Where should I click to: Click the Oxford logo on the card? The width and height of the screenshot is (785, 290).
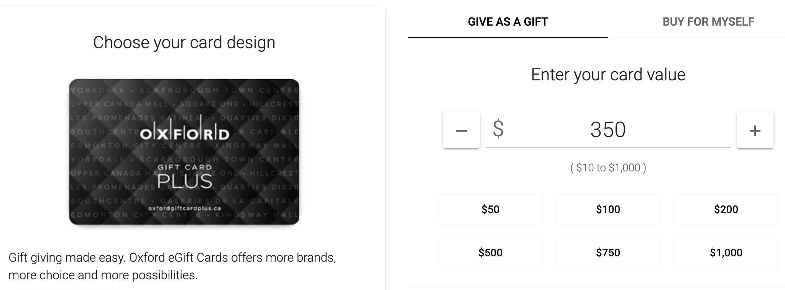[184, 132]
